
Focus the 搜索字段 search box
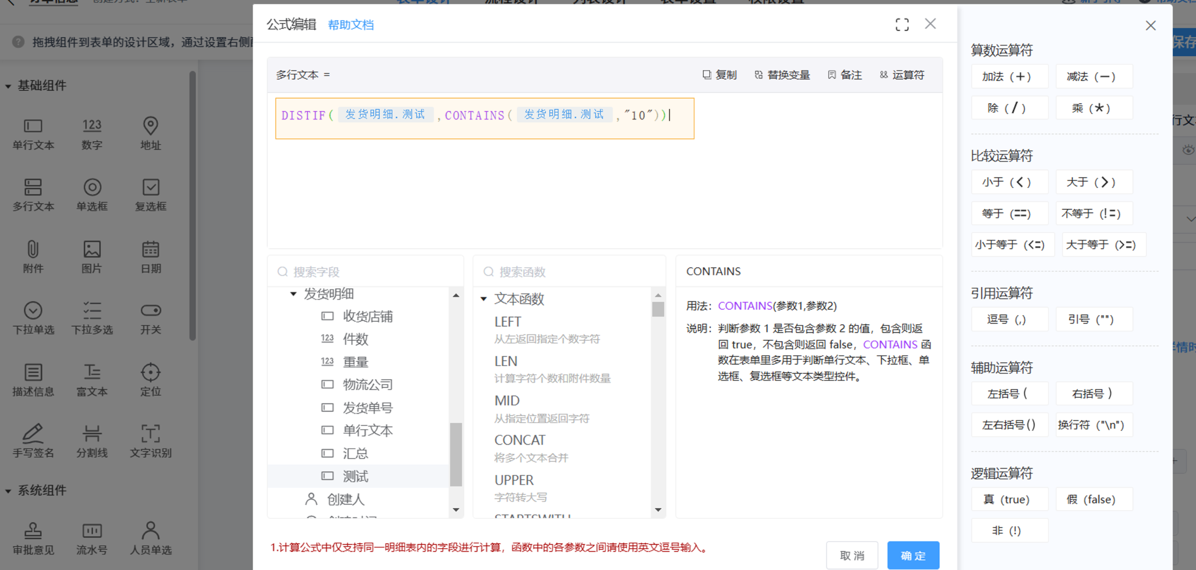point(365,271)
